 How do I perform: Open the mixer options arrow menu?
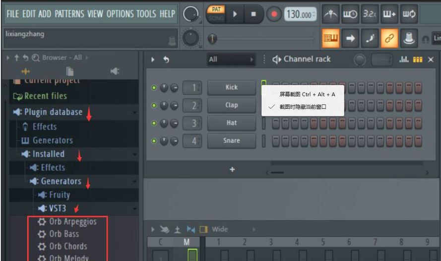pyautogui.click(x=153, y=230)
